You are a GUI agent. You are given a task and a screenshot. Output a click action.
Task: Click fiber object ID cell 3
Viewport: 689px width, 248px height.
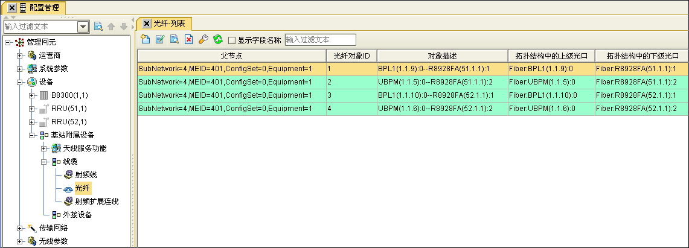pos(351,95)
